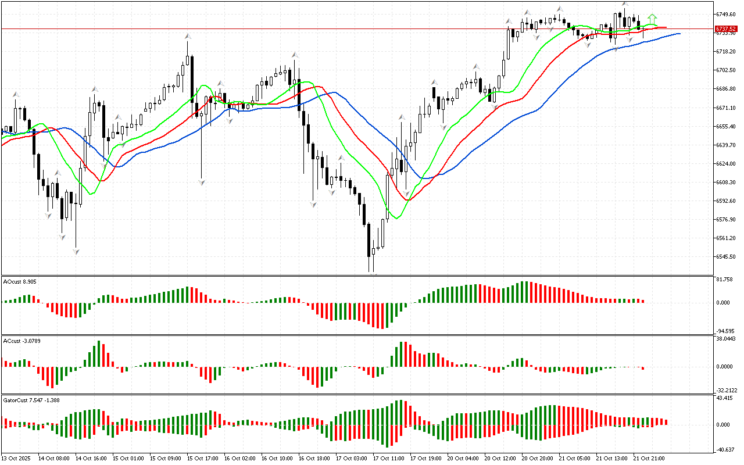The width and height of the screenshot is (744, 465).
Task: Click the green up arrow signal icon
Action: [x=653, y=19]
